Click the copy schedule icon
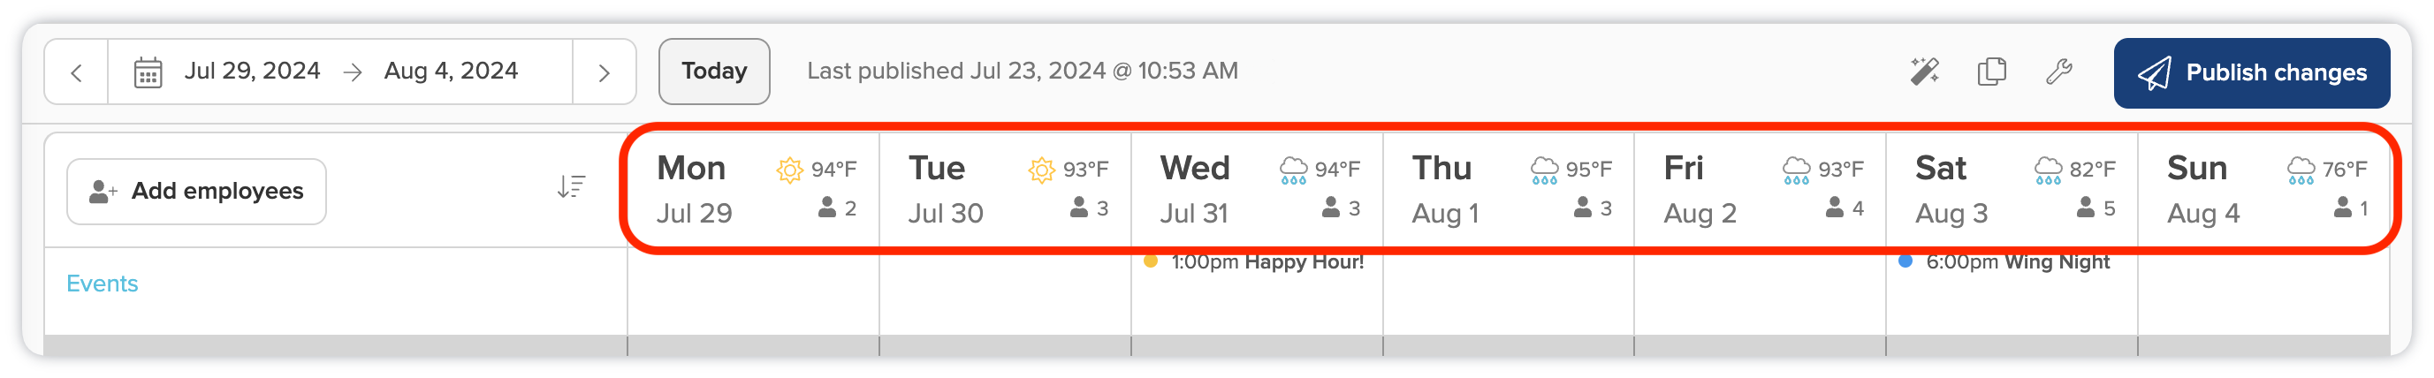 coord(1992,72)
